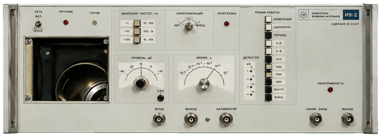Select the ×10 frequency range button
The height and width of the screenshot is (137, 381).
coord(137,31)
